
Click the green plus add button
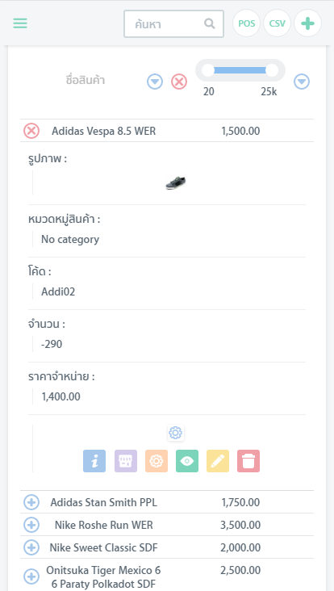(307, 23)
